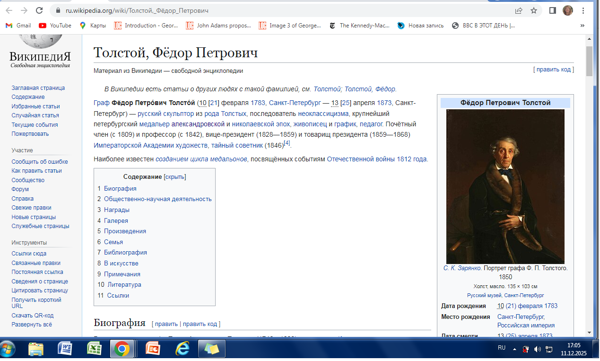Open the русский скульптор link
This screenshot has width=600, height=361.
(x=165, y=114)
